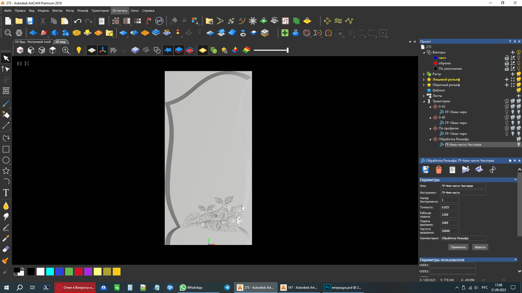Choose the circle drawing tool
Screen dimensions: 522x293
point(6,160)
